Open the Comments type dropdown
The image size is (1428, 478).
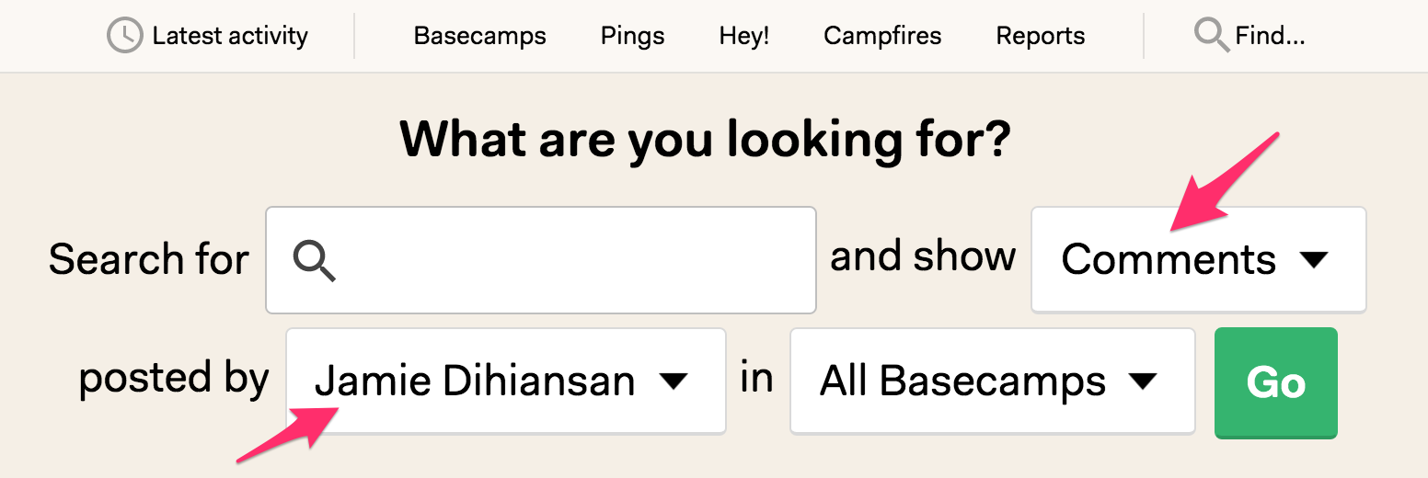tap(1198, 259)
